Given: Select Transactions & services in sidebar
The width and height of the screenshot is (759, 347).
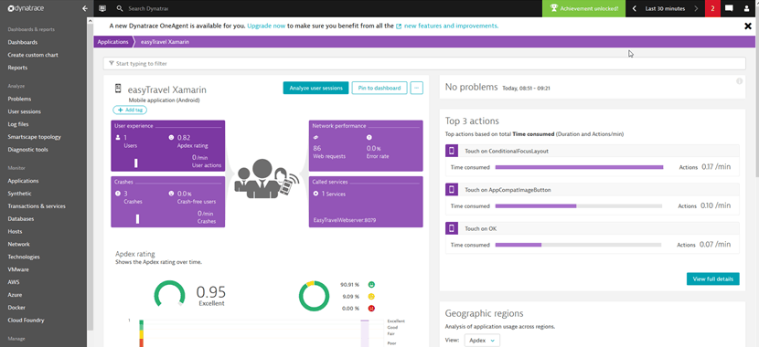Looking at the screenshot, I should 37,206.
